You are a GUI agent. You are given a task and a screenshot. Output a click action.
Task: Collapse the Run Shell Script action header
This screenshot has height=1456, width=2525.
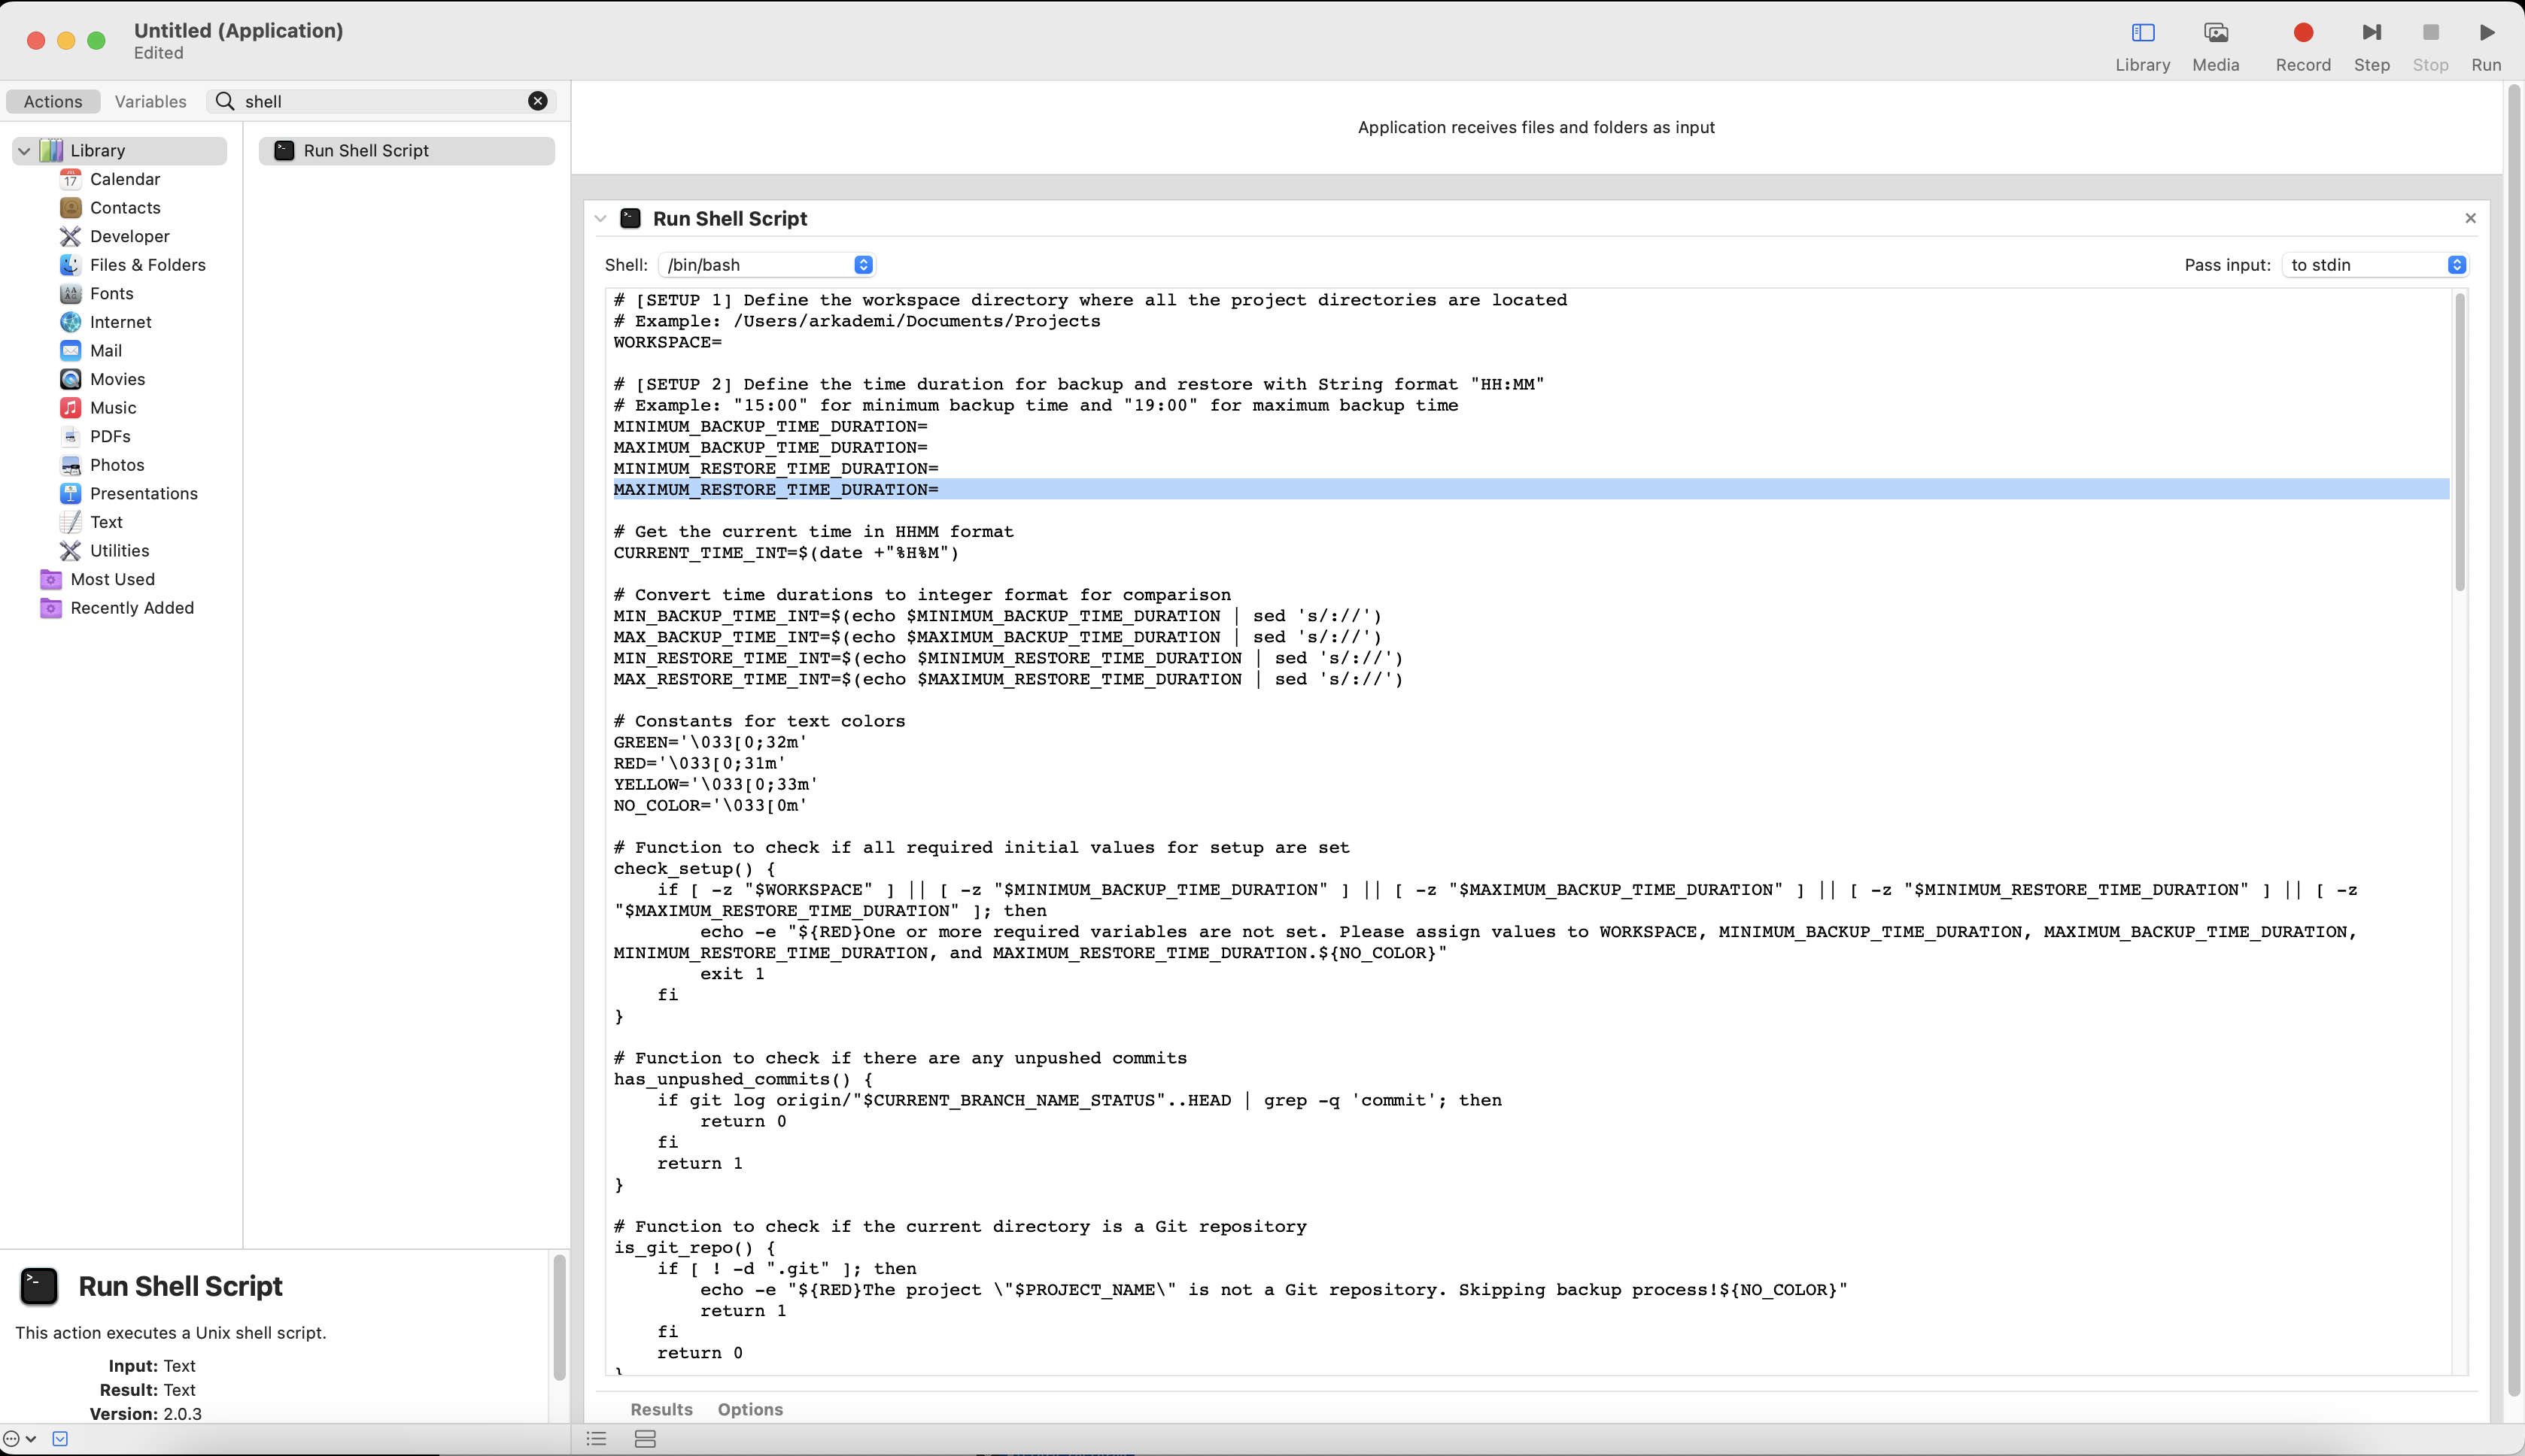click(x=600, y=218)
